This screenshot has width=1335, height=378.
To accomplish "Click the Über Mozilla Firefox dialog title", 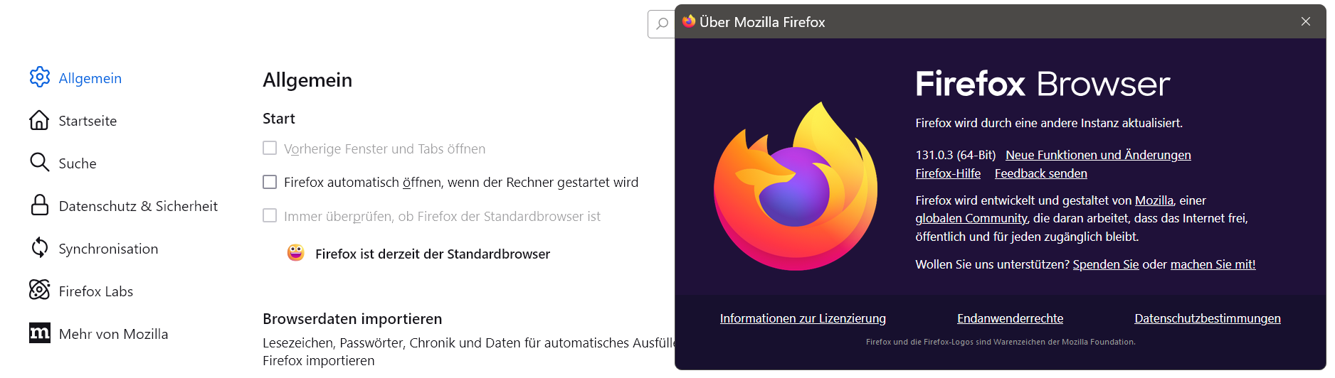I will 762,22.
